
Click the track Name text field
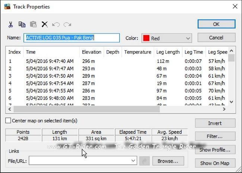tap(72, 38)
